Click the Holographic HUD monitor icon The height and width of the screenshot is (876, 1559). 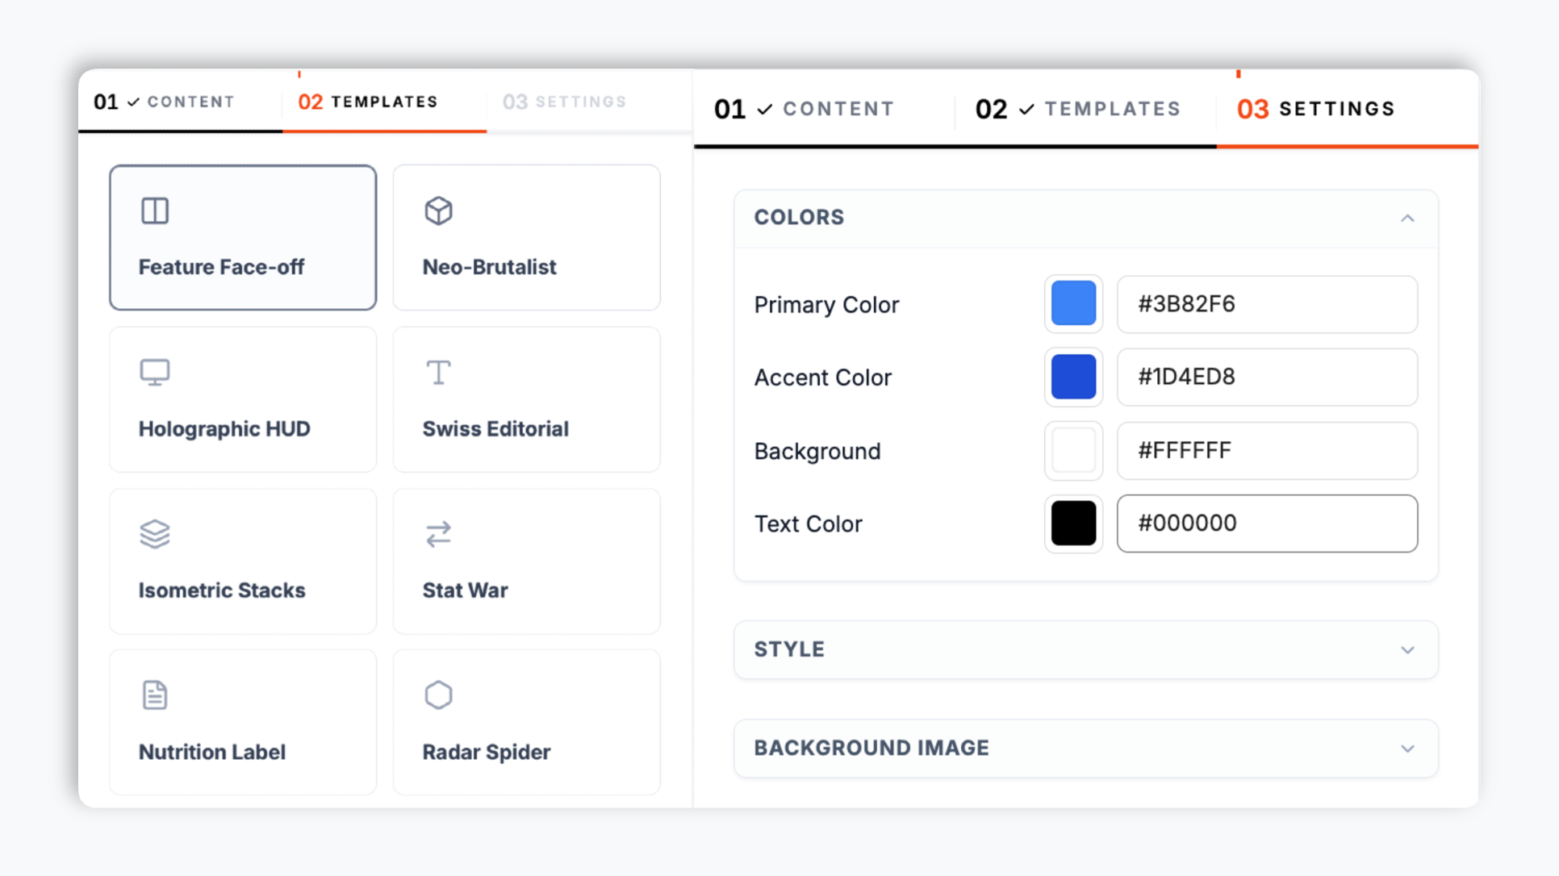pos(155,373)
